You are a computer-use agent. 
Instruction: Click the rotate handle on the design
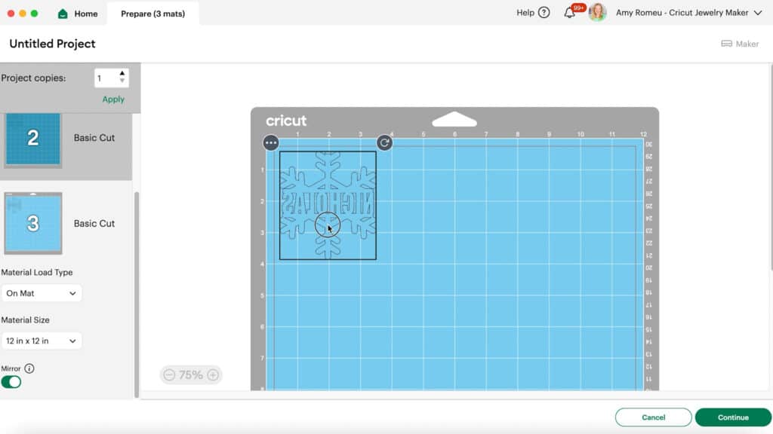click(x=384, y=142)
